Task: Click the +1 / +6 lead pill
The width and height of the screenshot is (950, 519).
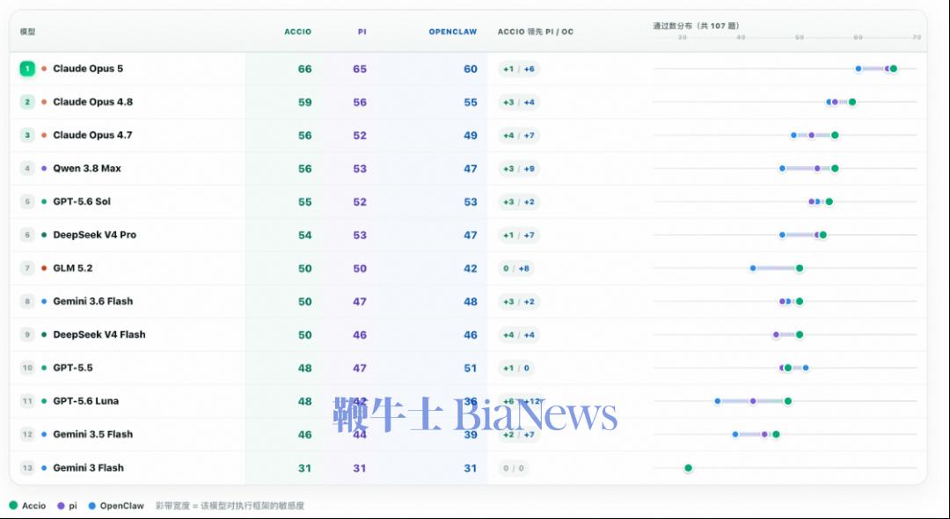Action: [x=519, y=69]
